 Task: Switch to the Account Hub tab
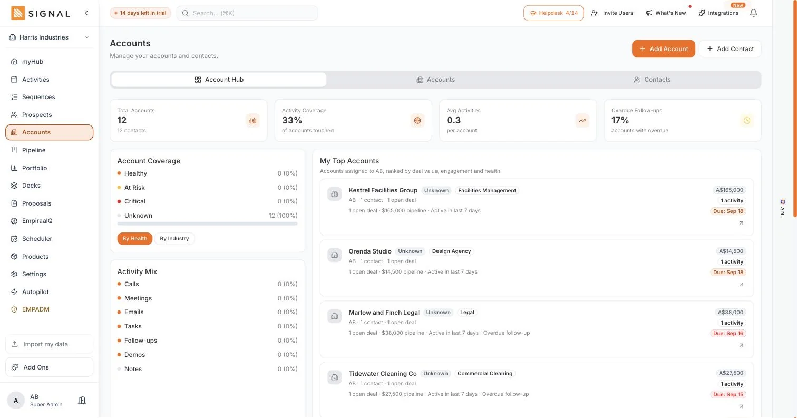[219, 80]
